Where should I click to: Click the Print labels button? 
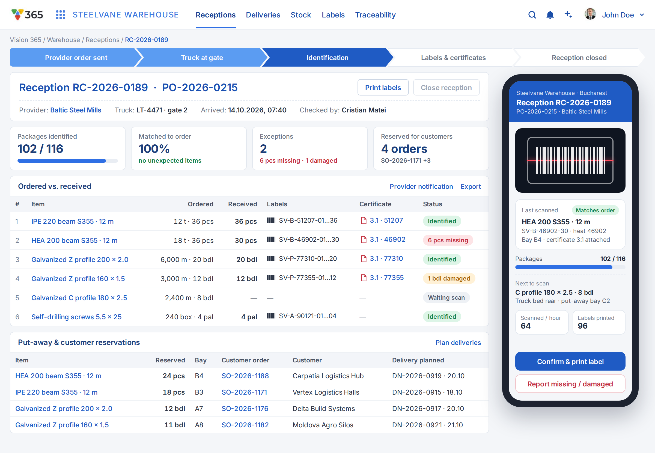[383, 87]
